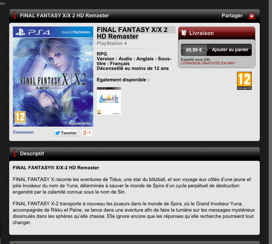
Task: Click the large PS4 game cover image
Action: 53,77
